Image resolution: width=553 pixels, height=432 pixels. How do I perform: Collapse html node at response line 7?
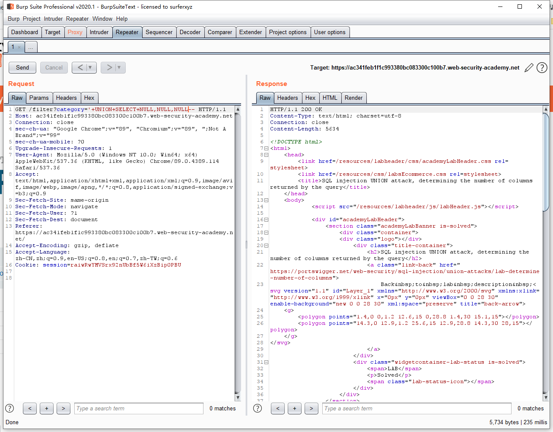tap(267, 148)
